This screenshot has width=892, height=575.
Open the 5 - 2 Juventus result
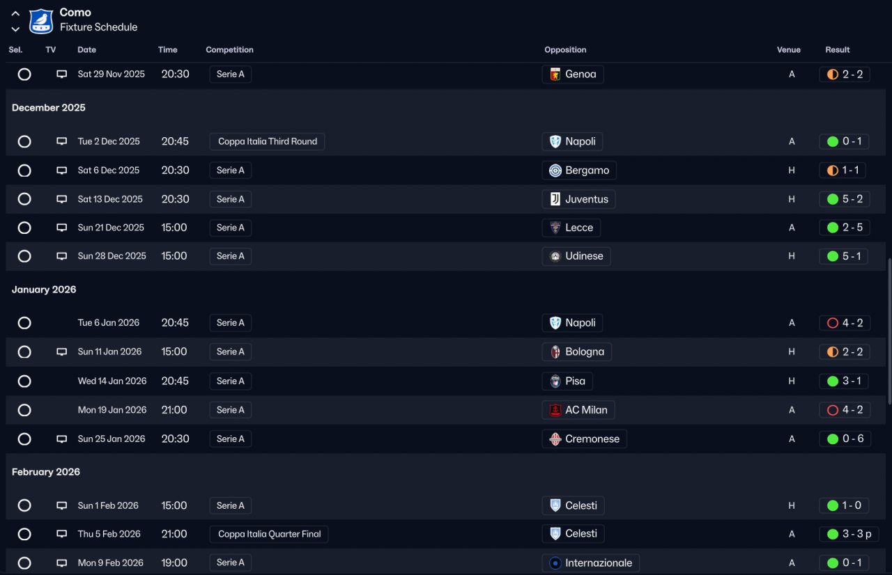(845, 199)
